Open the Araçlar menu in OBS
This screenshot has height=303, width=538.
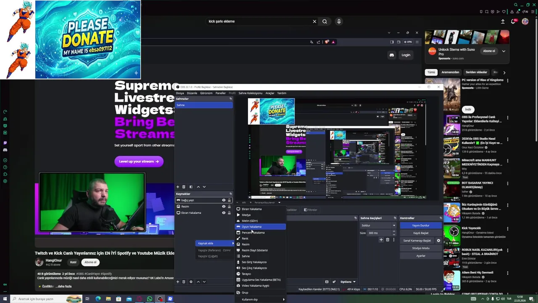(270, 93)
